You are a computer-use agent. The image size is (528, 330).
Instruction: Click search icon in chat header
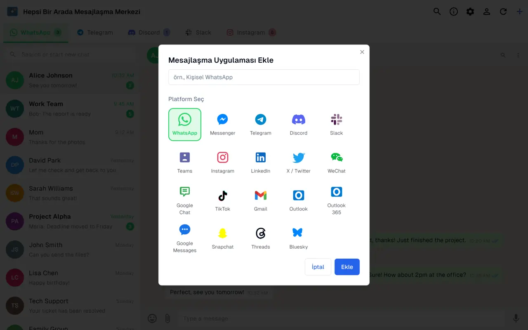pyautogui.click(x=503, y=55)
